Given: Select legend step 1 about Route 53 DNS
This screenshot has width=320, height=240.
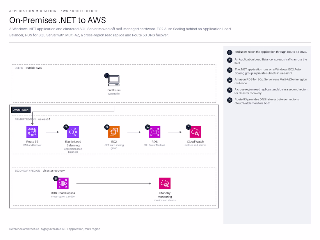Looking at the screenshot, I should tap(267, 52).
